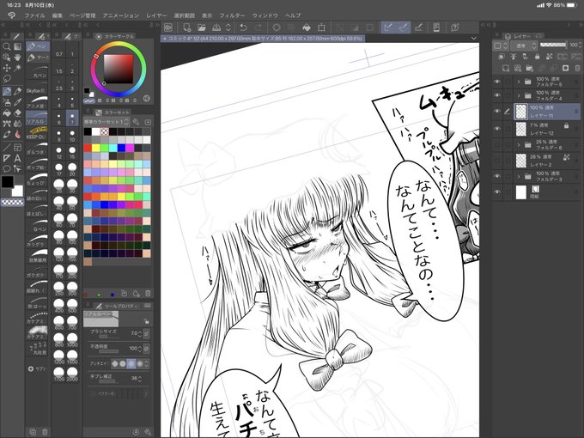Pick the red swatch in color set
584x438 pixels.
[x=88, y=148]
